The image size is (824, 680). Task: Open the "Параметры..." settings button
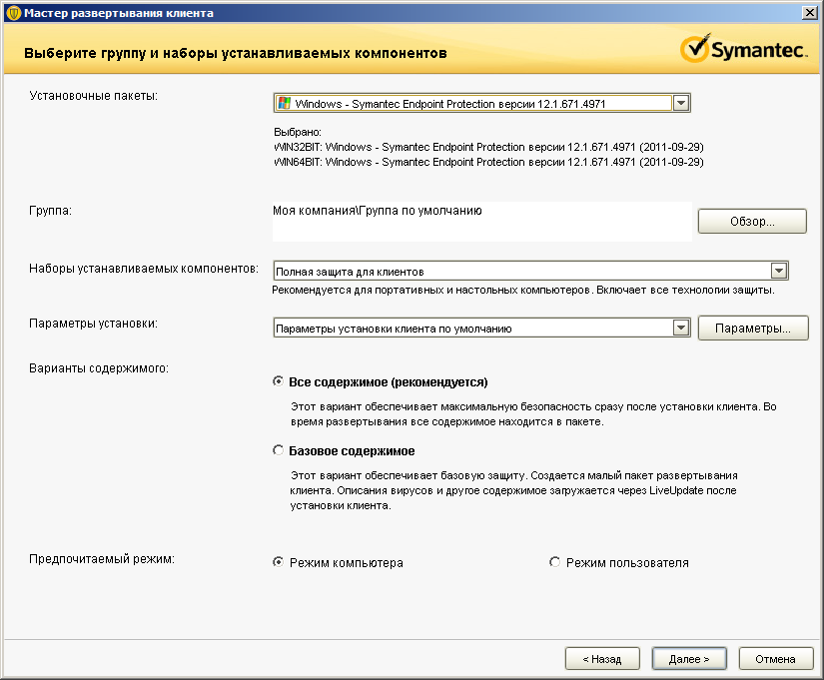[x=752, y=328]
